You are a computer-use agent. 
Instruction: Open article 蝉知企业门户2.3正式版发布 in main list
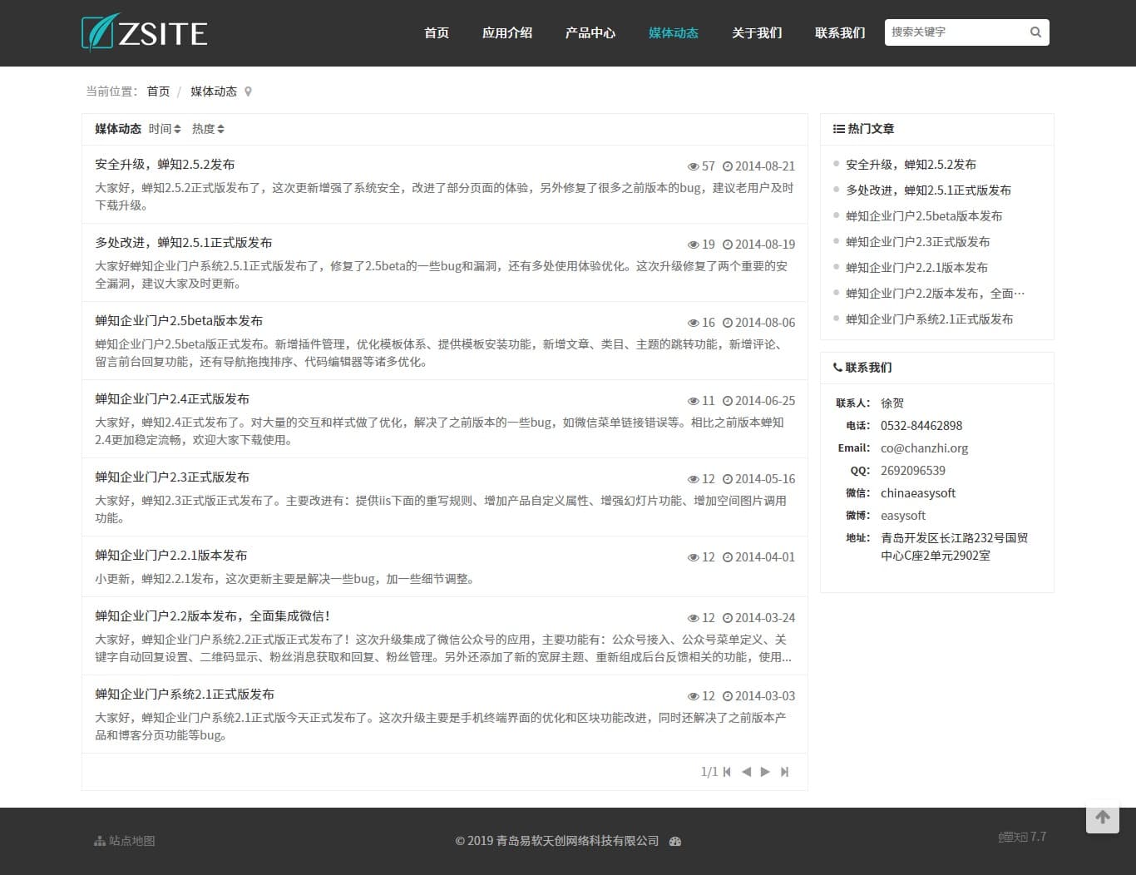pyautogui.click(x=172, y=477)
